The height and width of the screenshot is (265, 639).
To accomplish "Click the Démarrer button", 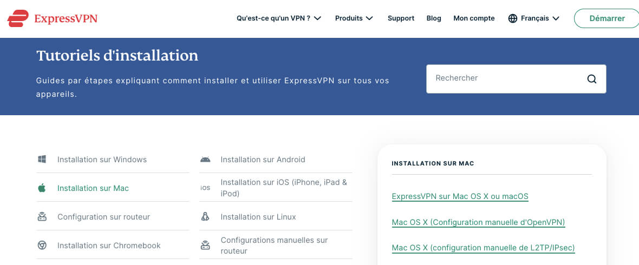I will [607, 18].
